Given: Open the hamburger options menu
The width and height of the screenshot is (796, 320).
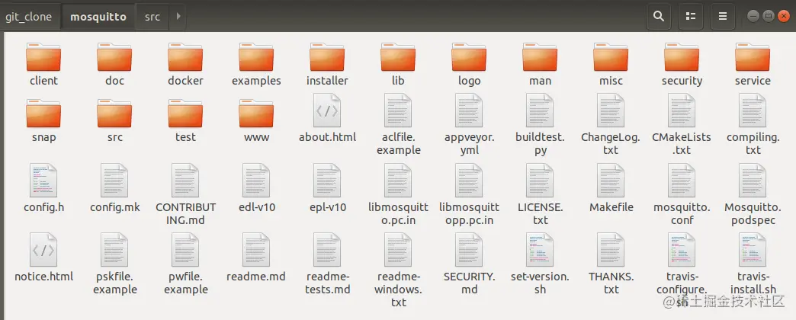Looking at the screenshot, I should [723, 16].
